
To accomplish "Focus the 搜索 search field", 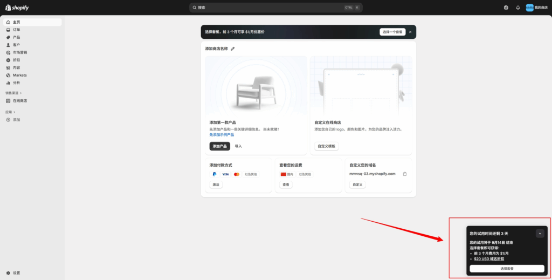I will pyautogui.click(x=270, y=8).
